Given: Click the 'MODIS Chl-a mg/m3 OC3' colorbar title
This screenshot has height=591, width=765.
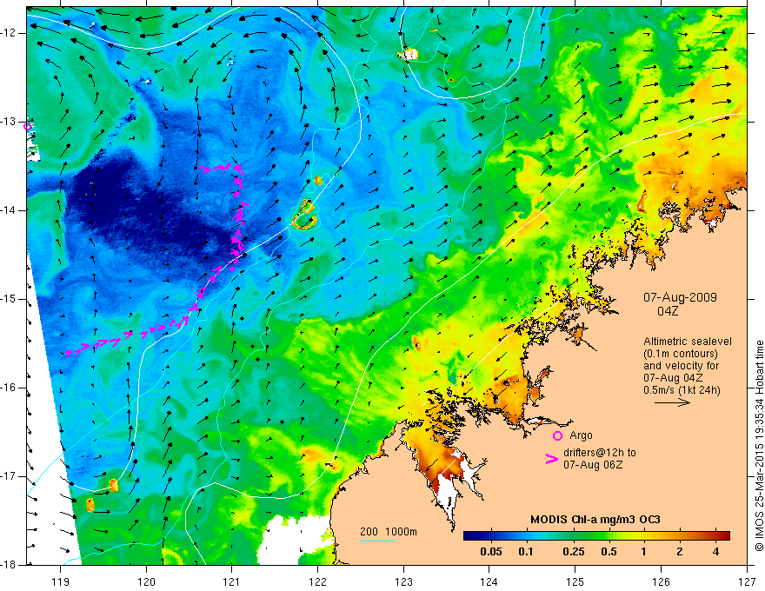Looking at the screenshot, I should coord(595,520).
